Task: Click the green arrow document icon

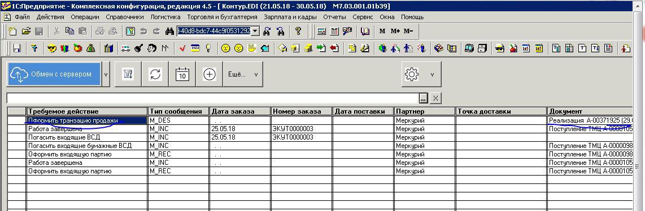Action: point(321,48)
